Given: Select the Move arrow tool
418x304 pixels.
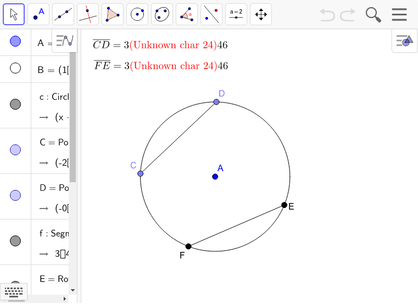Looking at the screenshot, I should pos(14,14).
